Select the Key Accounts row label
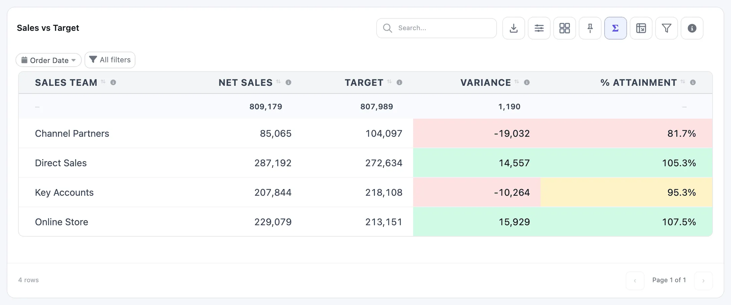 pyautogui.click(x=64, y=192)
